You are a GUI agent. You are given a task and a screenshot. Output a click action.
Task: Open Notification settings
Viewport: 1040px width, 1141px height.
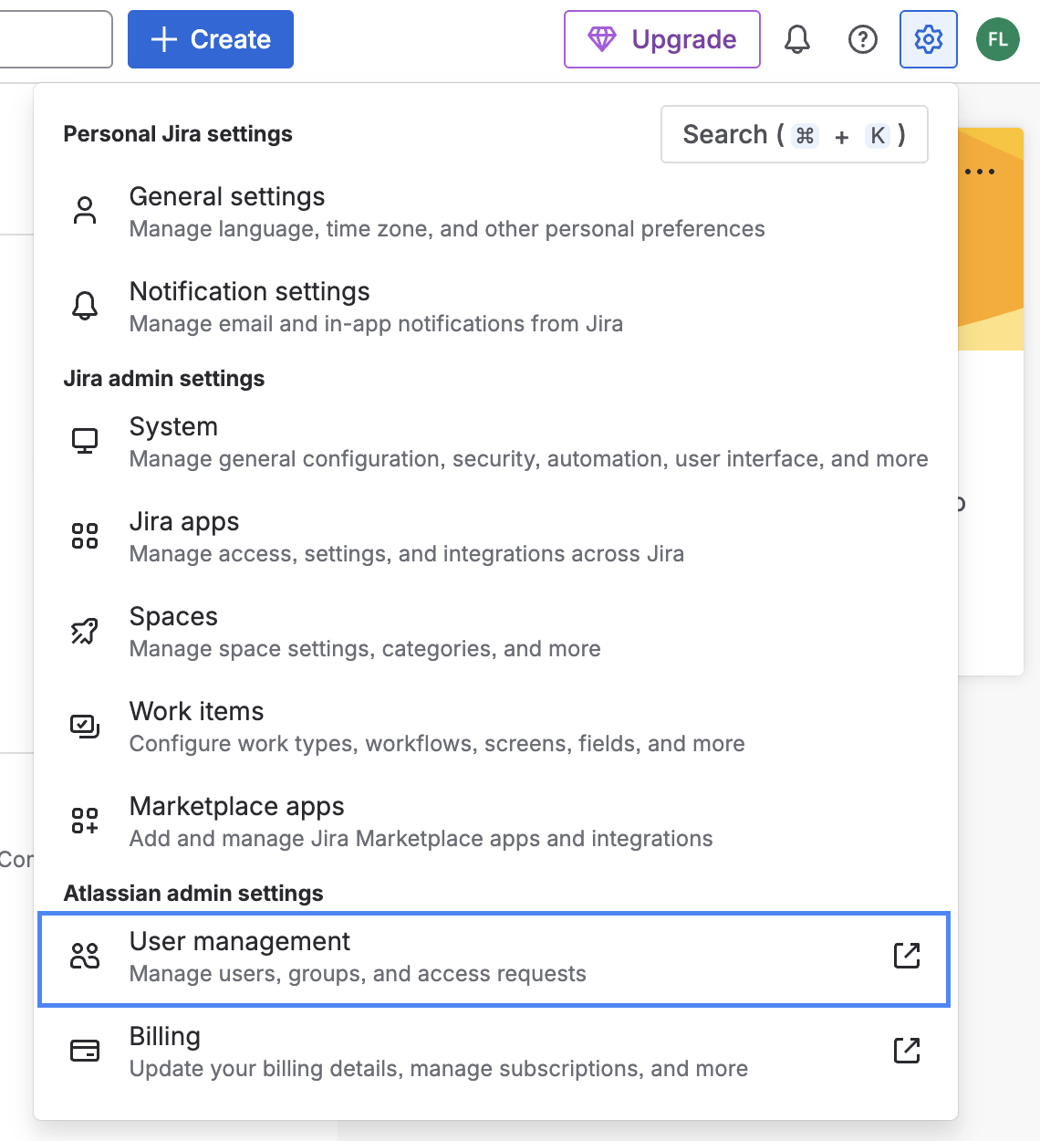coord(249,291)
